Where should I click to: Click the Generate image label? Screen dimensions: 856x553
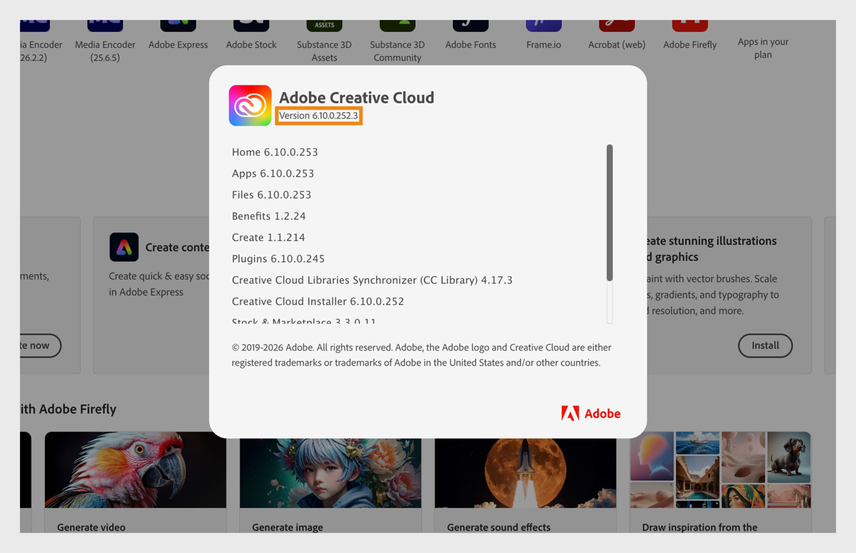(288, 527)
